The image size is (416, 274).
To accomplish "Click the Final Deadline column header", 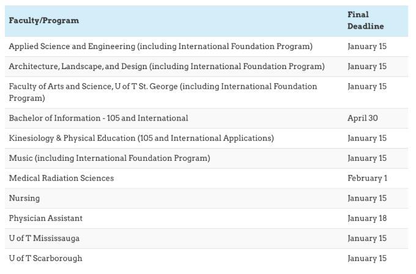I will tap(366, 20).
